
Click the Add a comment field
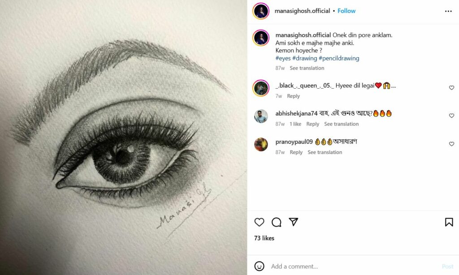point(350,266)
